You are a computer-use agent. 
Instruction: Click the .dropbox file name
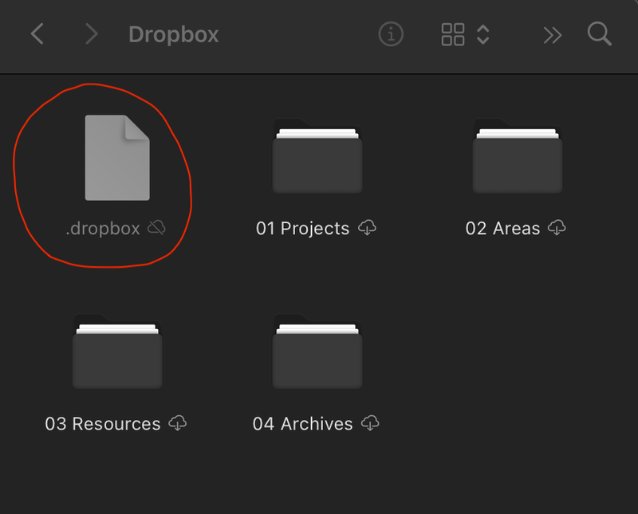coord(103,229)
